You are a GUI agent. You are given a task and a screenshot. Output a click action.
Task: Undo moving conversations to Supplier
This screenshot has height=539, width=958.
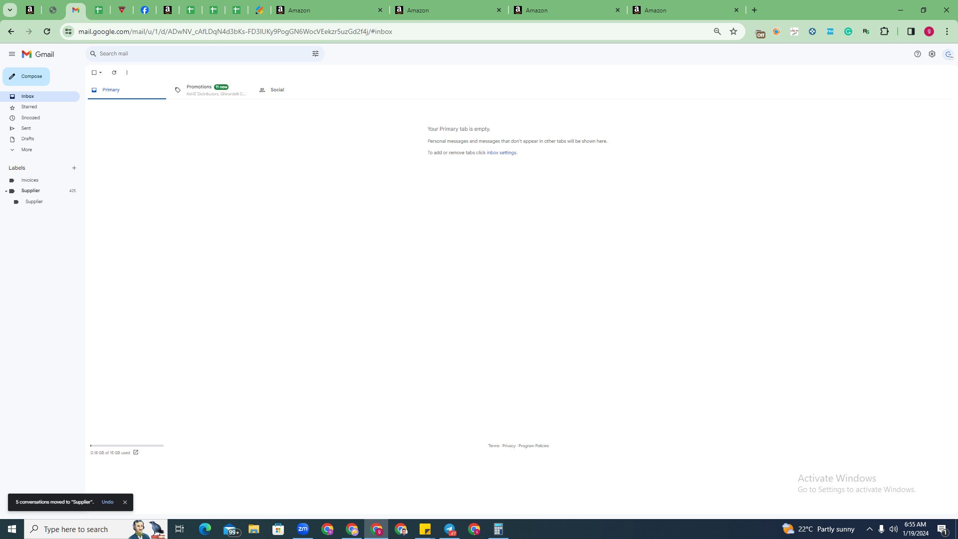[x=107, y=502]
